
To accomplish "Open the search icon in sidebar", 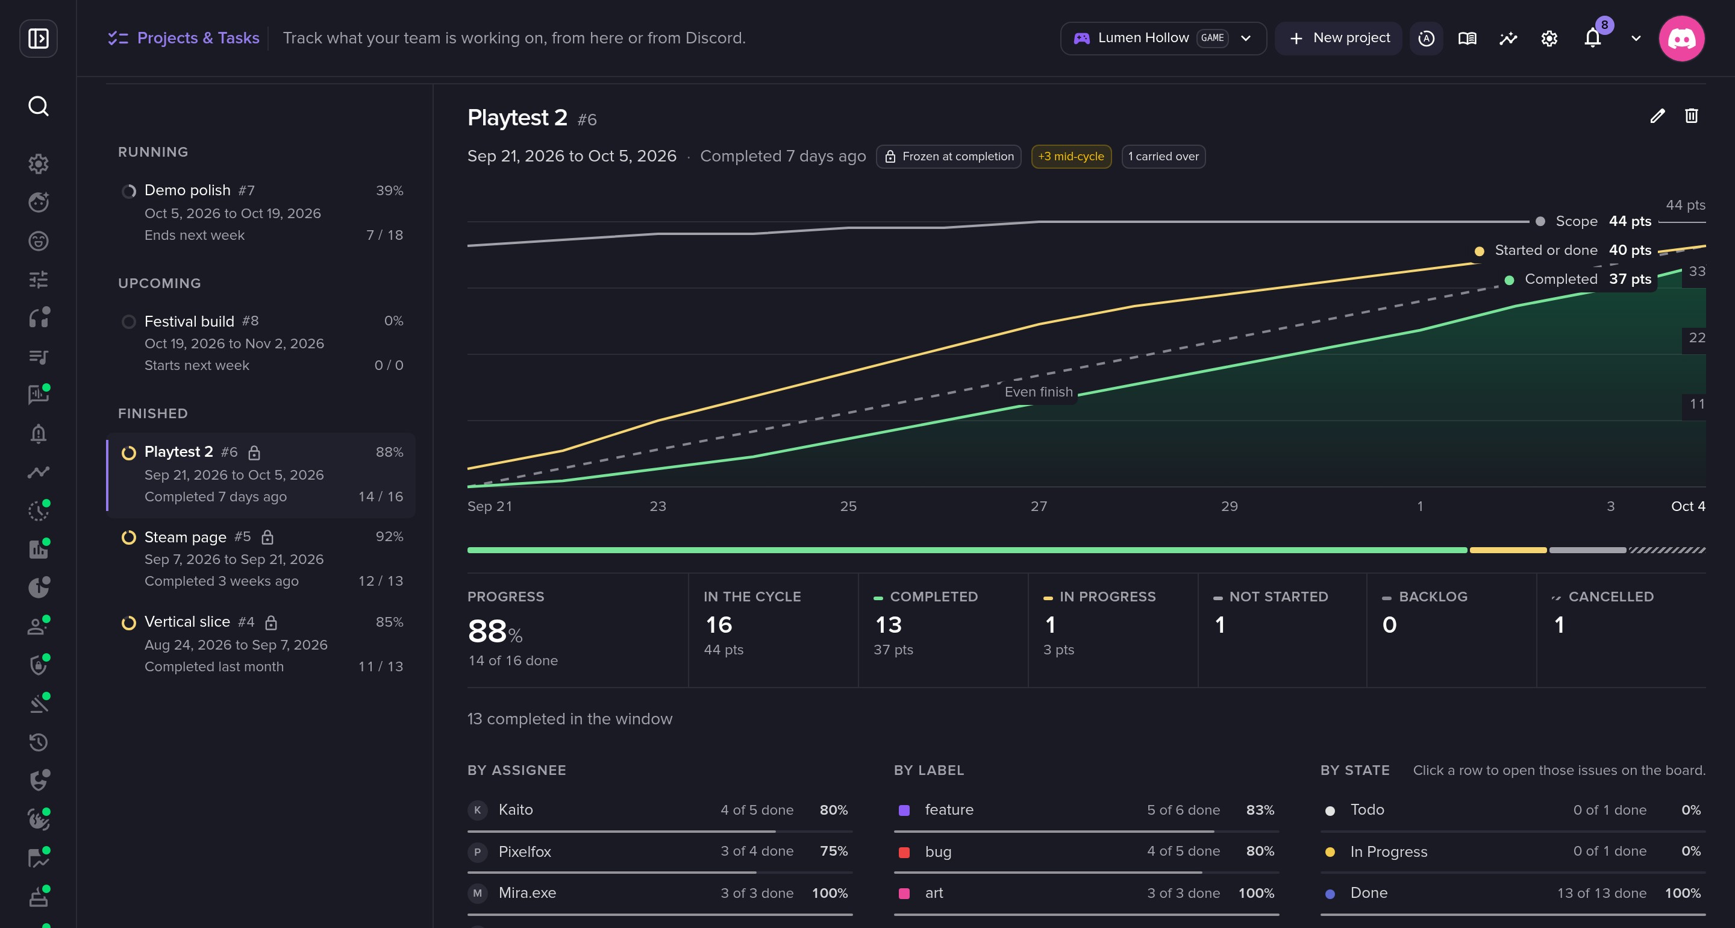I will tap(39, 107).
